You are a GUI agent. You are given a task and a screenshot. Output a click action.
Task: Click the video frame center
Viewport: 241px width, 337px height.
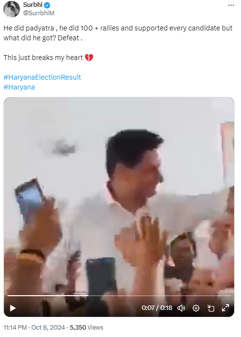pyautogui.click(x=119, y=207)
